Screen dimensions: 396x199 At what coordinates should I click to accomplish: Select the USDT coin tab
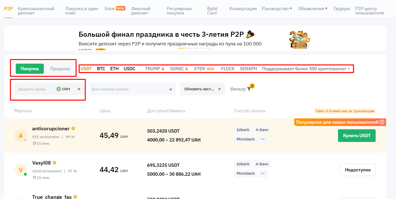[x=86, y=69]
